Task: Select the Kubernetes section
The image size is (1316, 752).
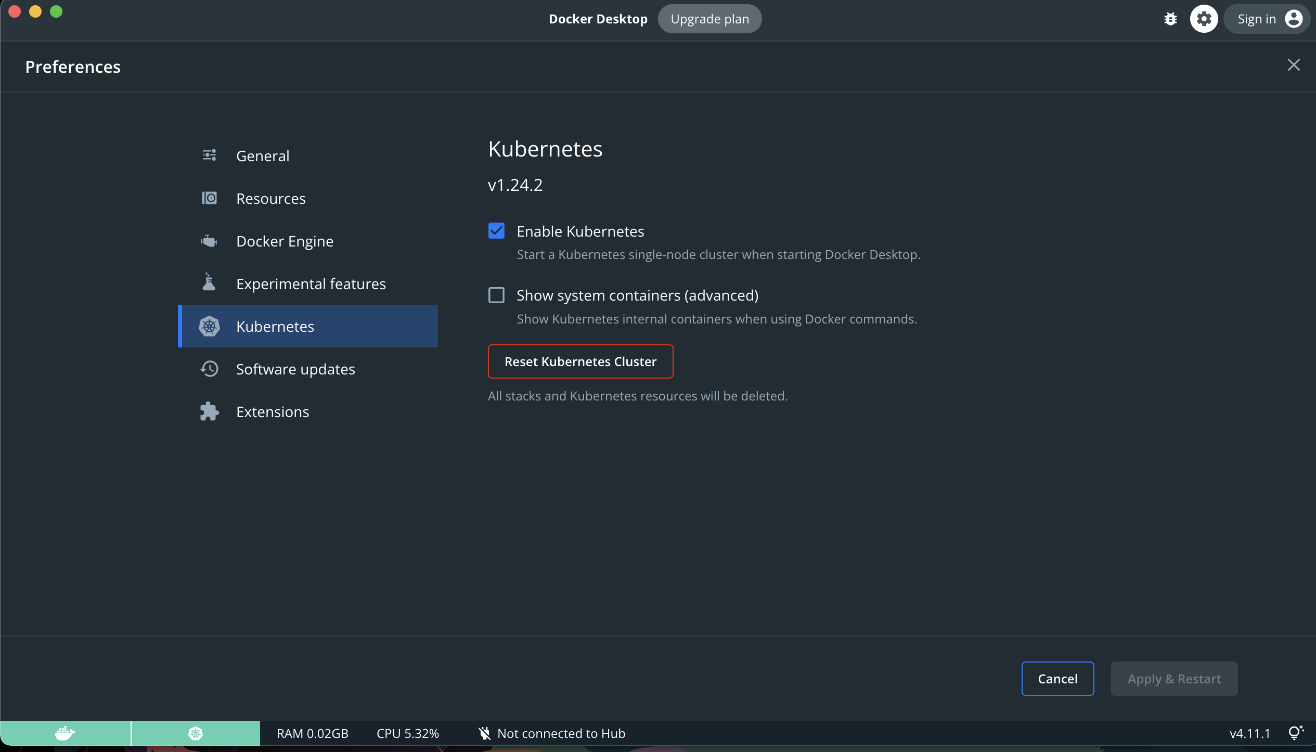Action: 308,326
